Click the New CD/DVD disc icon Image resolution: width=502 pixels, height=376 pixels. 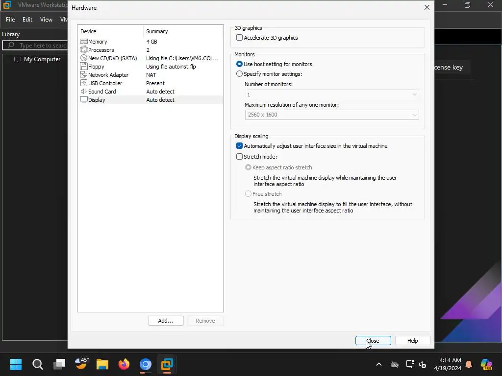(83, 58)
